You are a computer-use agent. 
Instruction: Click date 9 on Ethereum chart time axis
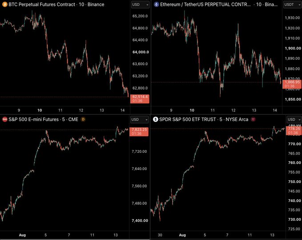tap(171, 110)
